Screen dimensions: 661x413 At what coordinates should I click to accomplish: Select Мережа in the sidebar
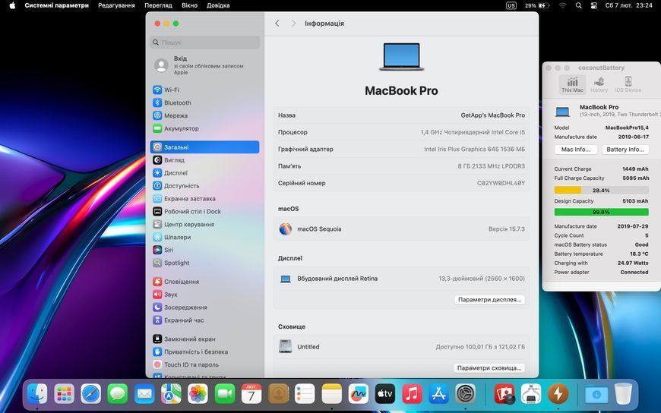click(x=205, y=115)
